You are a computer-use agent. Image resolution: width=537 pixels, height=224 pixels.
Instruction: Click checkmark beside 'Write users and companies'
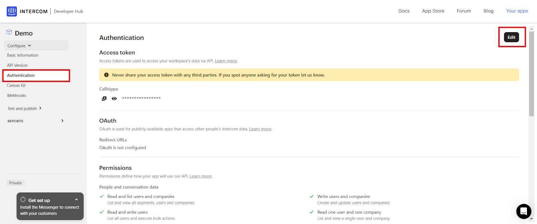click(x=312, y=197)
